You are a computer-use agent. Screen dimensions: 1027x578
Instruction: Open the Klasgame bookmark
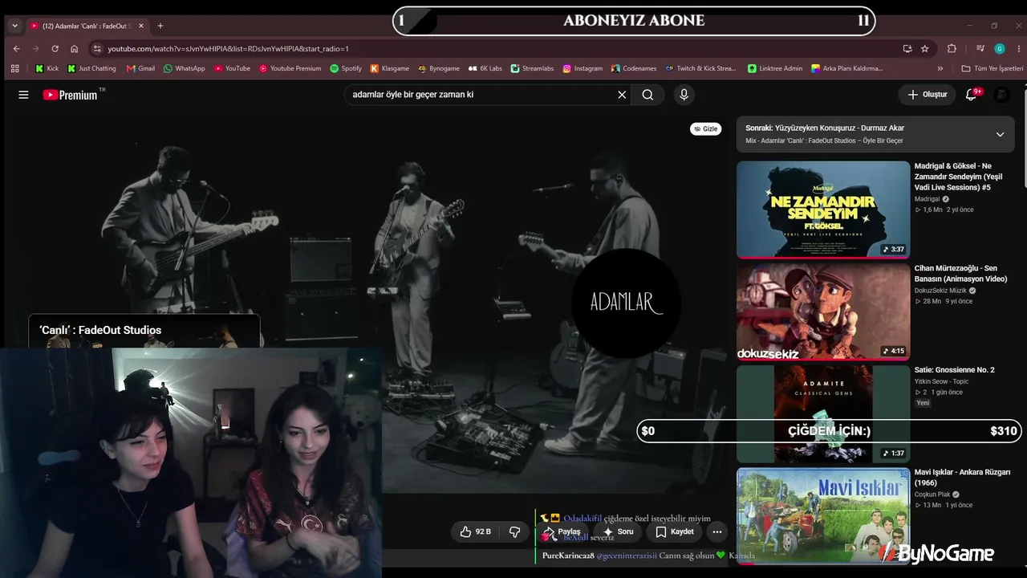point(389,68)
